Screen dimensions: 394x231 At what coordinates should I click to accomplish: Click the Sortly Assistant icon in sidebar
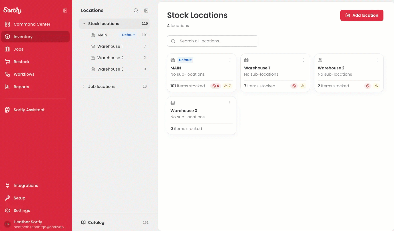coord(7,110)
